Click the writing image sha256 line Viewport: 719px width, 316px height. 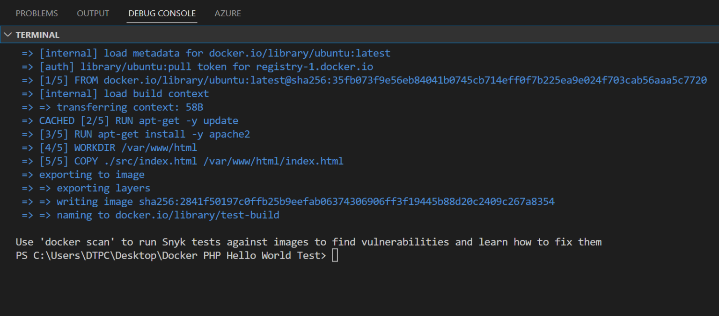coord(288,202)
